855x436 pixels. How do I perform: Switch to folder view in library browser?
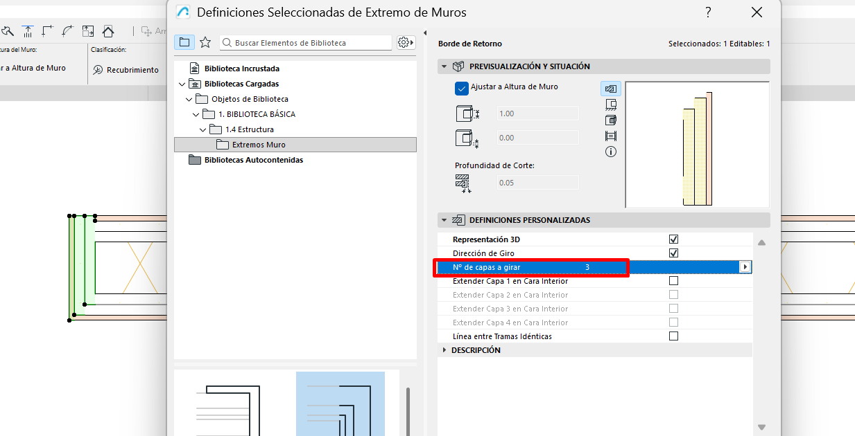point(184,42)
